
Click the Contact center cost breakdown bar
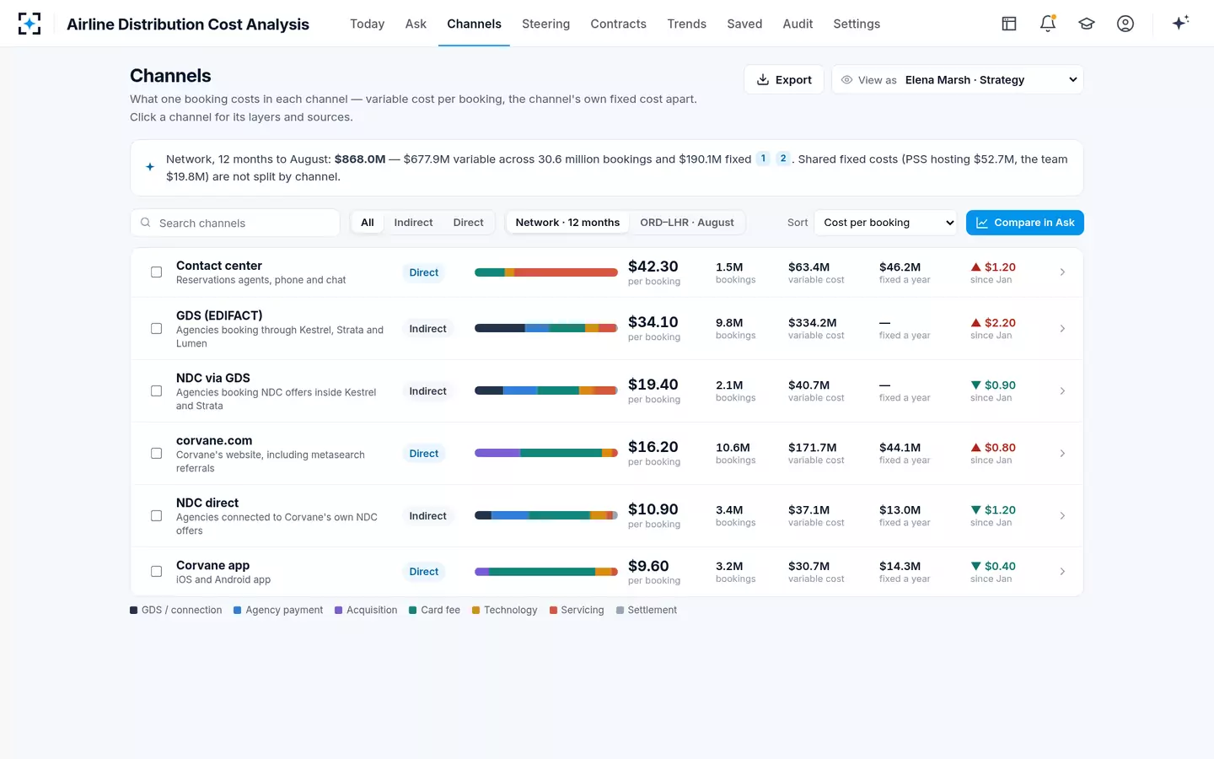[546, 272]
